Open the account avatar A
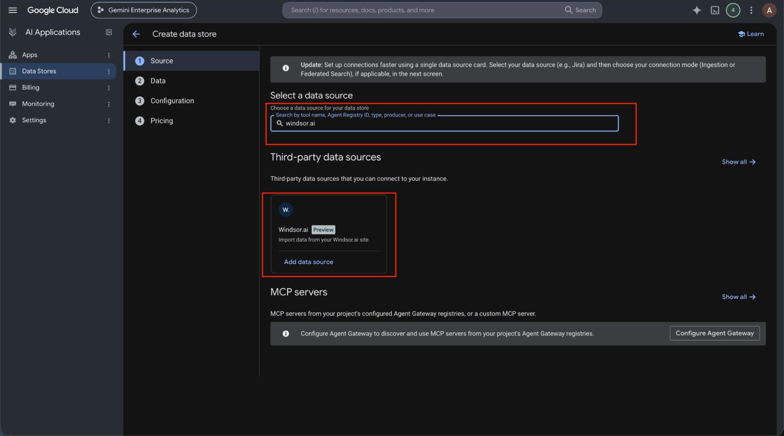The height and width of the screenshot is (436, 784). click(x=769, y=10)
